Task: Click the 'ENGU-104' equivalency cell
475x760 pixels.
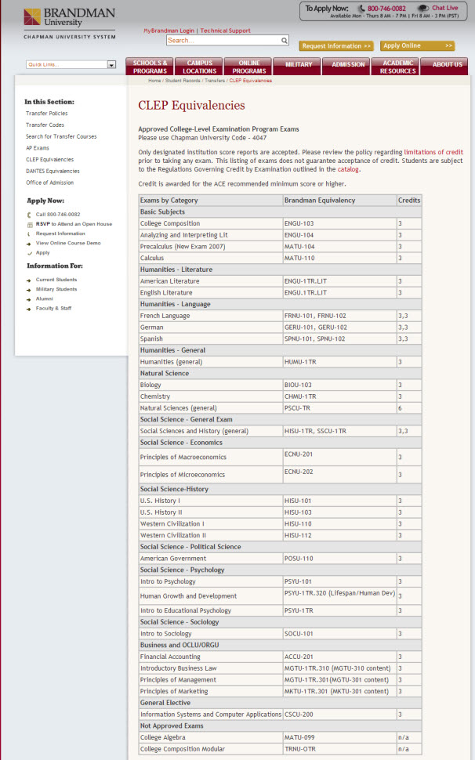Action: [x=339, y=235]
